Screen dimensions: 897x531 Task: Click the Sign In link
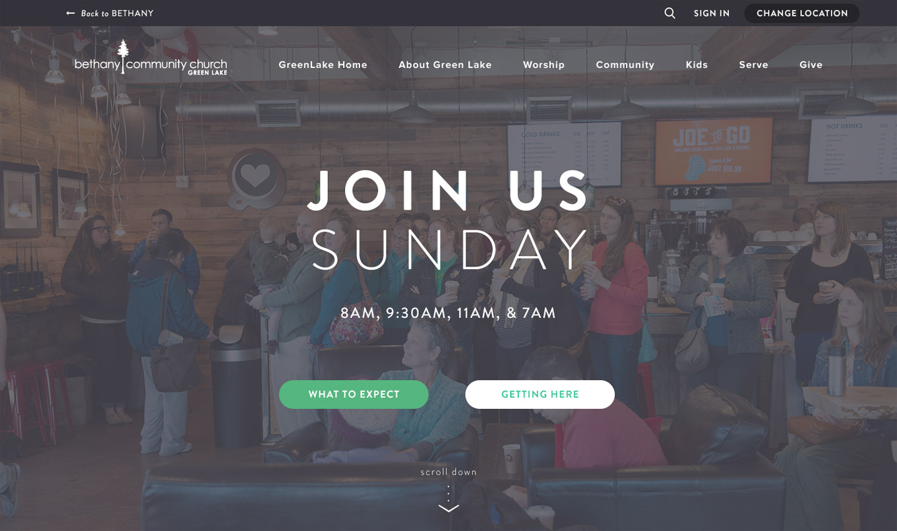[712, 13]
